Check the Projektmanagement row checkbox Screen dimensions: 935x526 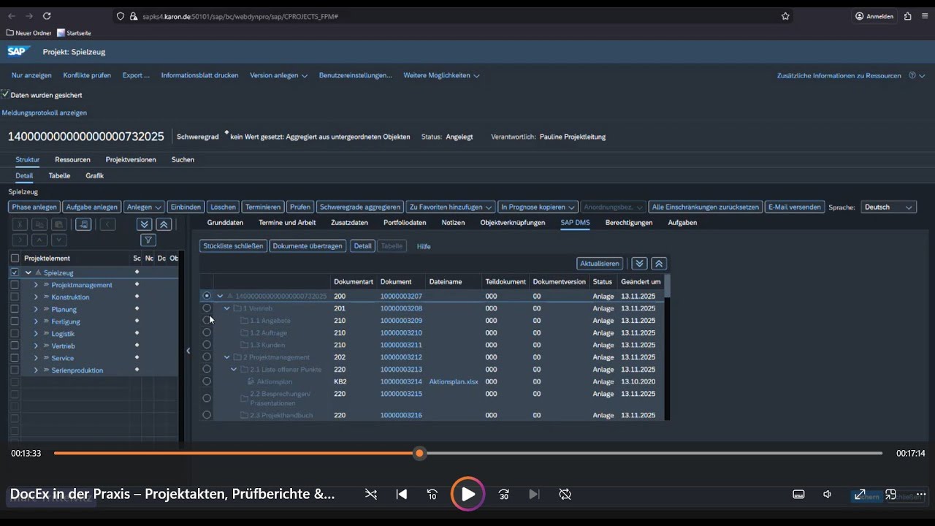(x=15, y=285)
